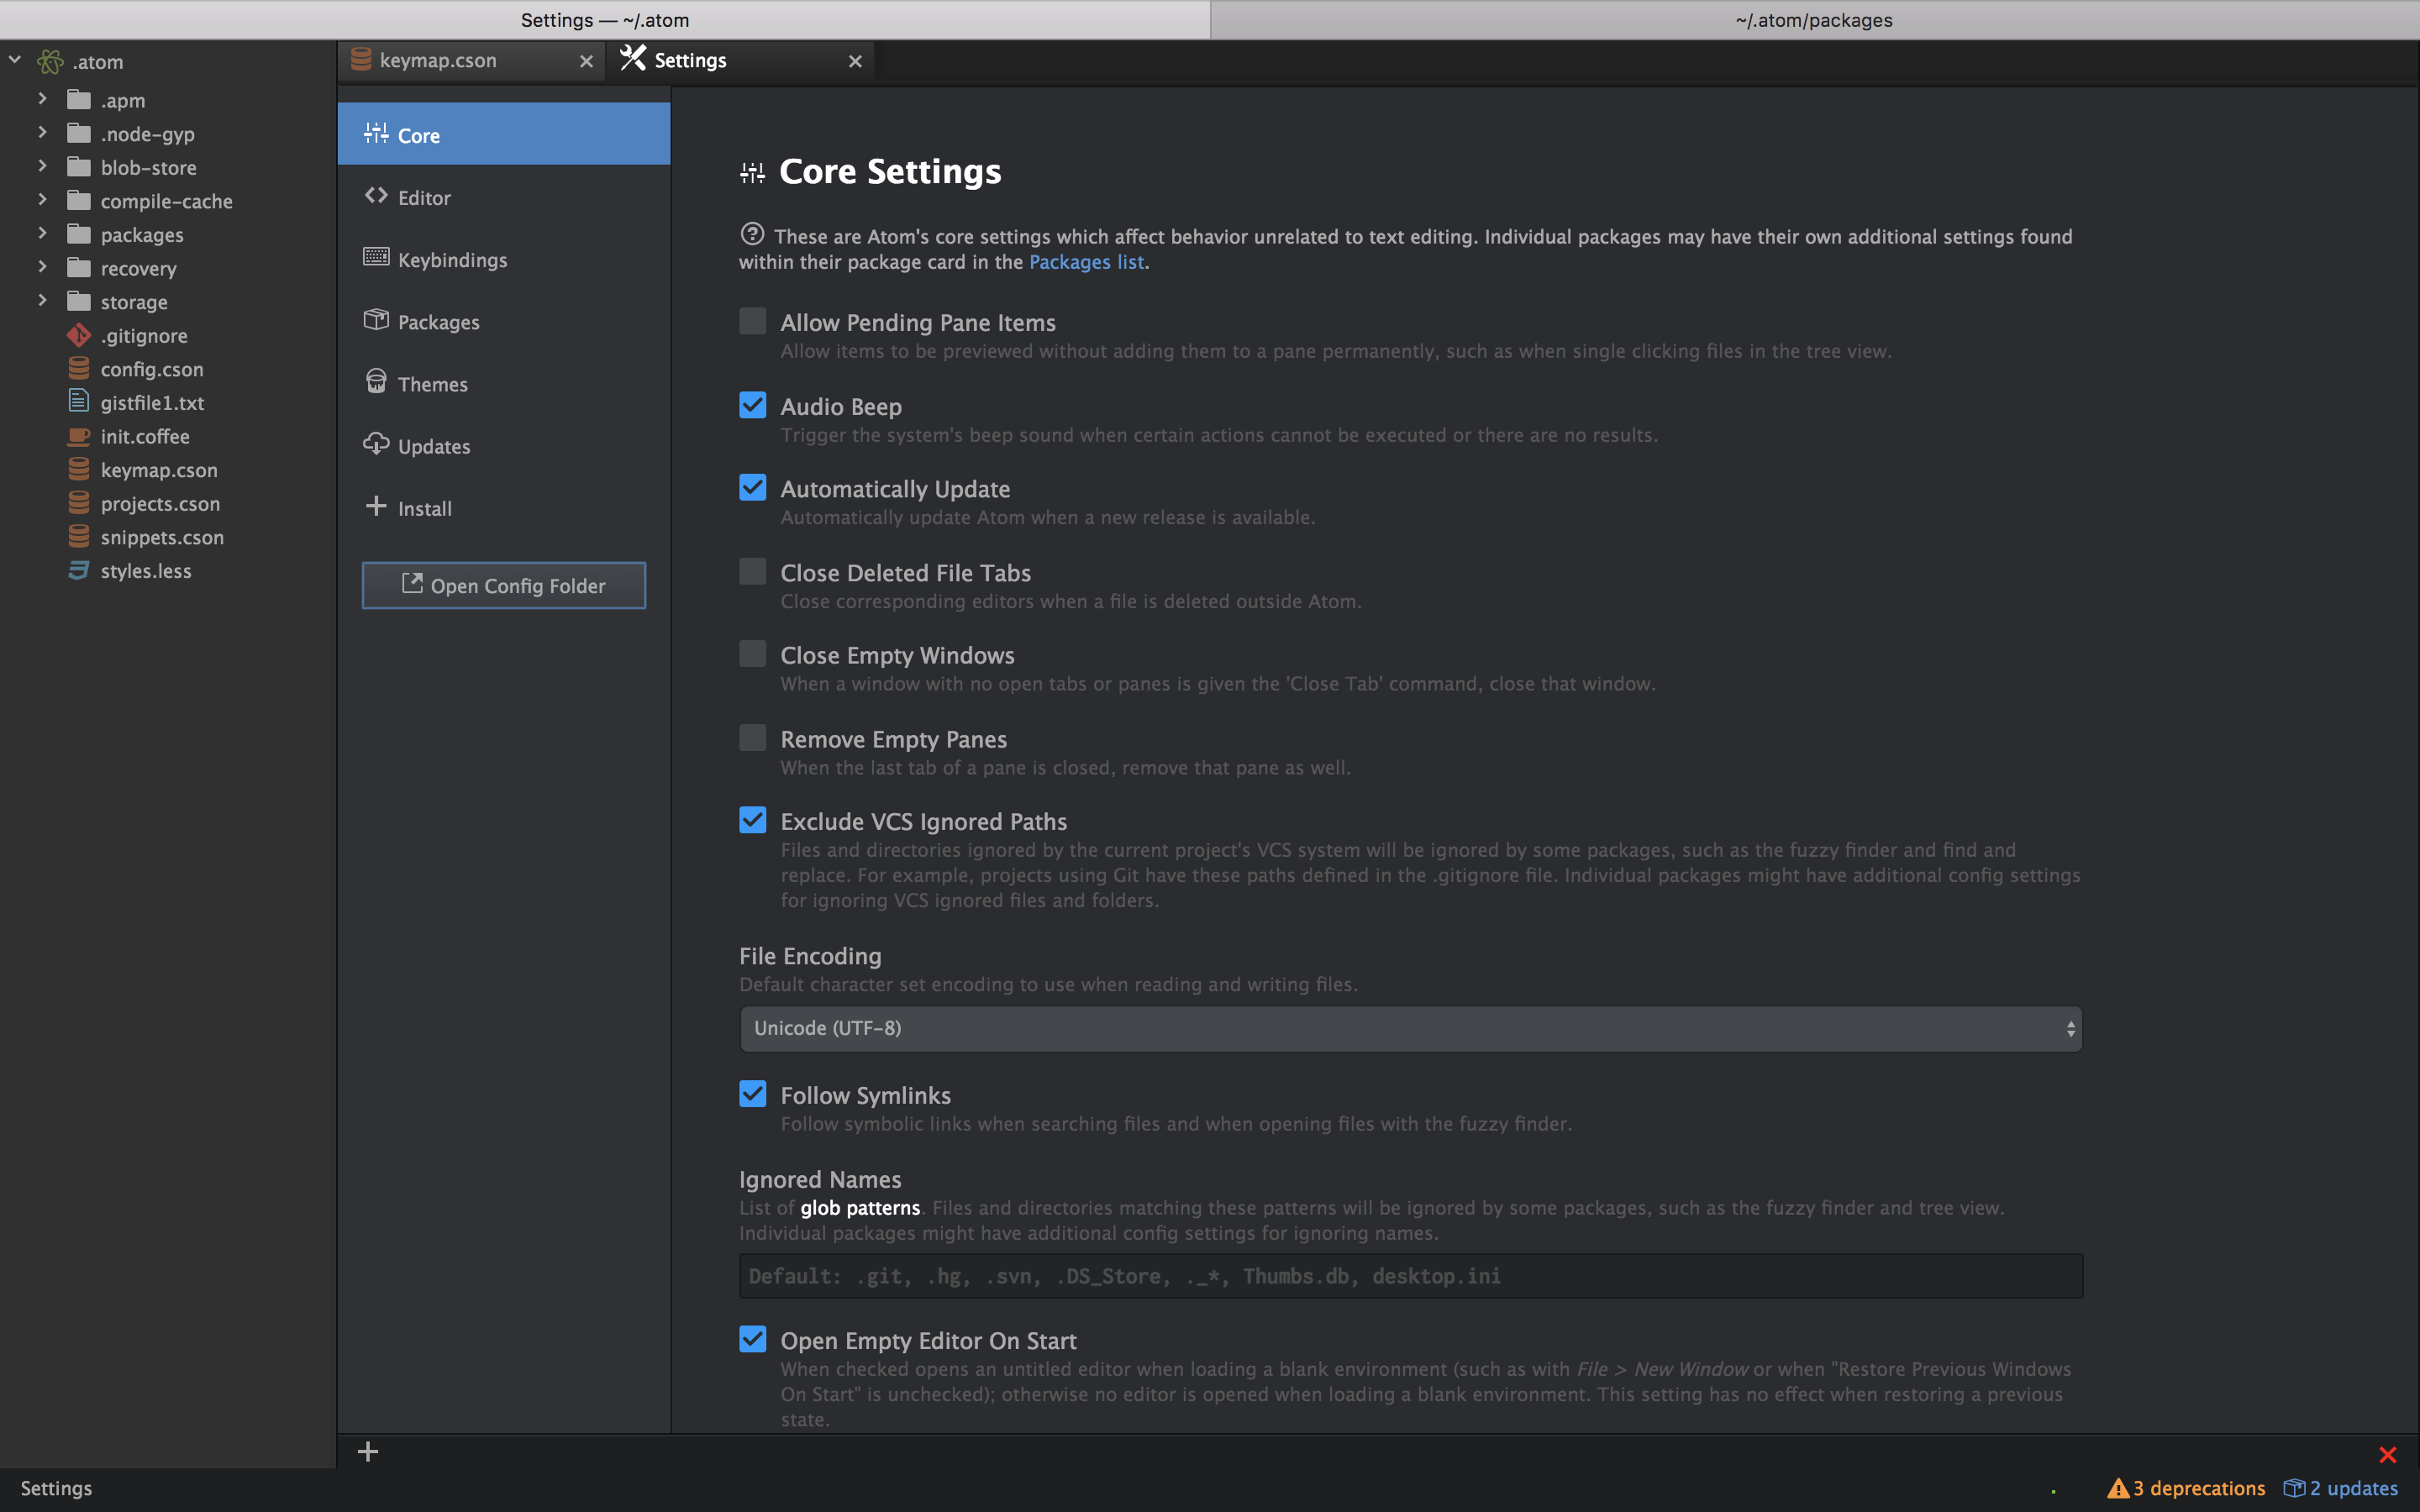Click the Install plus icon
2420x1512 pixels.
pyautogui.click(x=376, y=506)
